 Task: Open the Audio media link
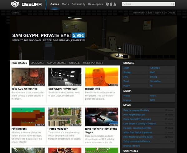[153, 96]
